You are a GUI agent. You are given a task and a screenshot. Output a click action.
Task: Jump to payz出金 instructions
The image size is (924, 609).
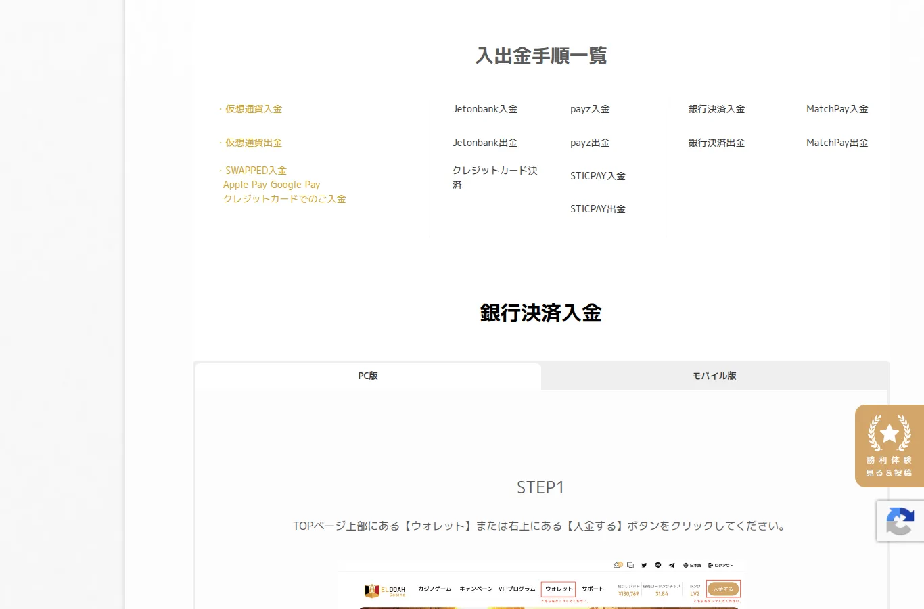pos(590,143)
